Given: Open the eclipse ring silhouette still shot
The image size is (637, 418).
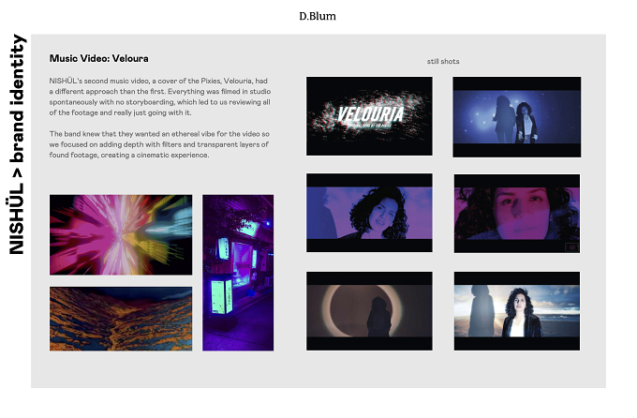Looking at the screenshot, I should pos(369,311).
